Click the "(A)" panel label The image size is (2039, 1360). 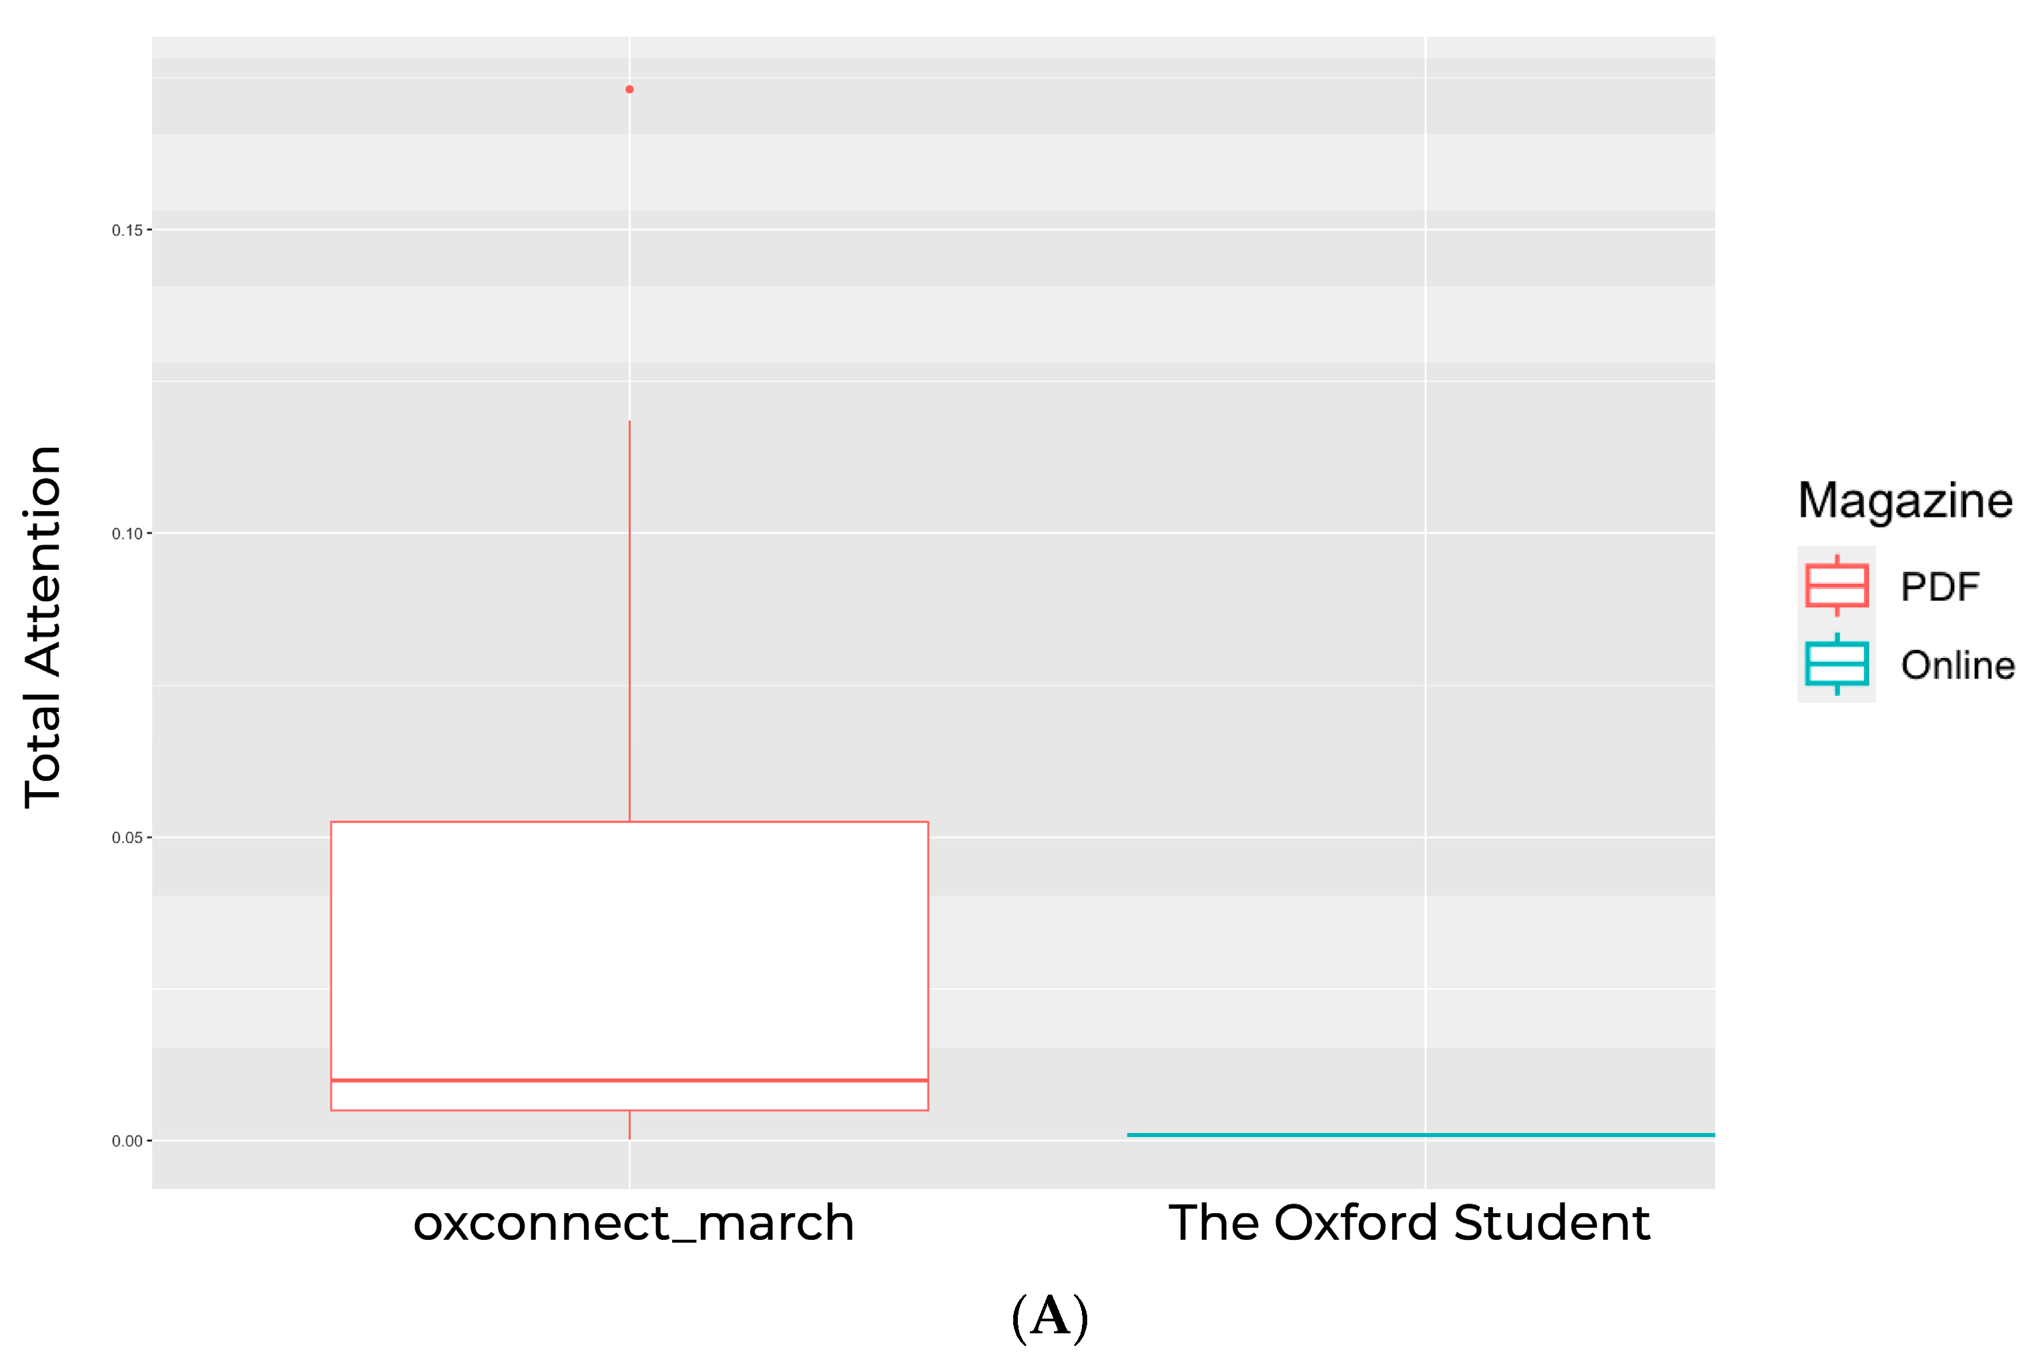1049,1317
